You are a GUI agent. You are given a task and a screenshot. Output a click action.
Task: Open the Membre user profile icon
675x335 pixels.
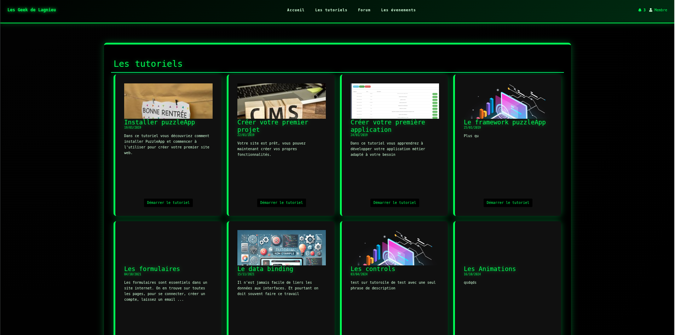click(x=651, y=10)
